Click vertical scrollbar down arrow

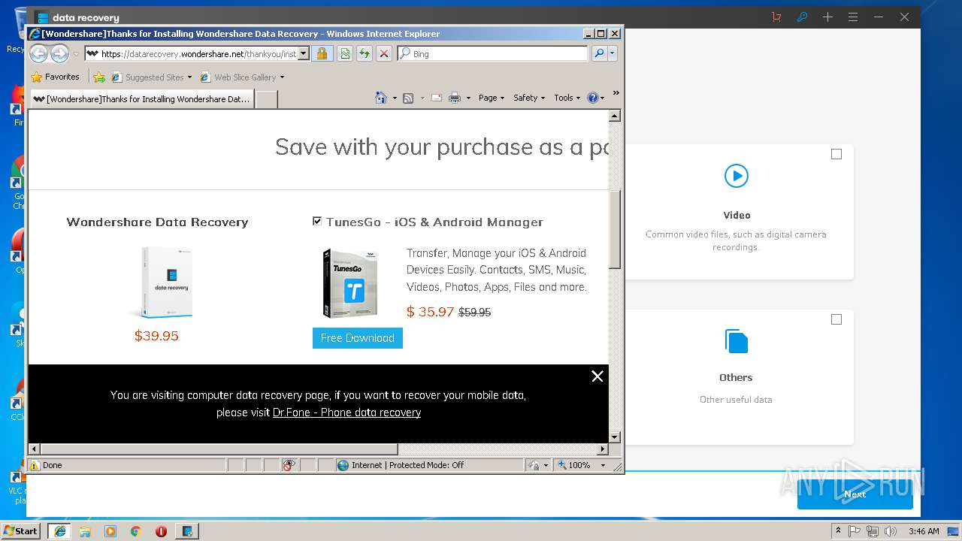pyautogui.click(x=615, y=437)
